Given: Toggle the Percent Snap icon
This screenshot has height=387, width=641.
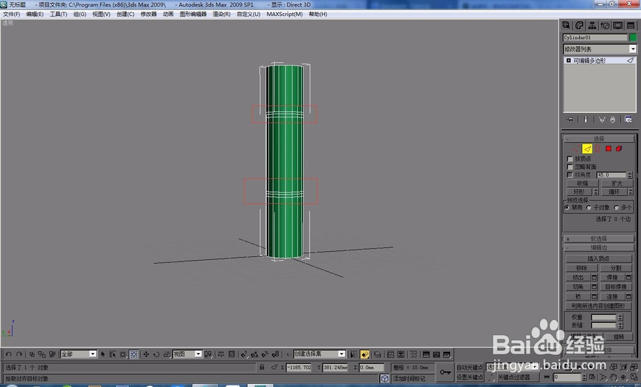Looking at the screenshot, I should point(265,354).
